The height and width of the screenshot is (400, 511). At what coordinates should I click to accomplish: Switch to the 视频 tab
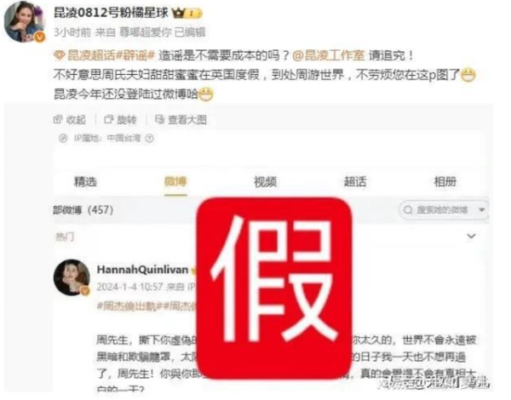265,181
